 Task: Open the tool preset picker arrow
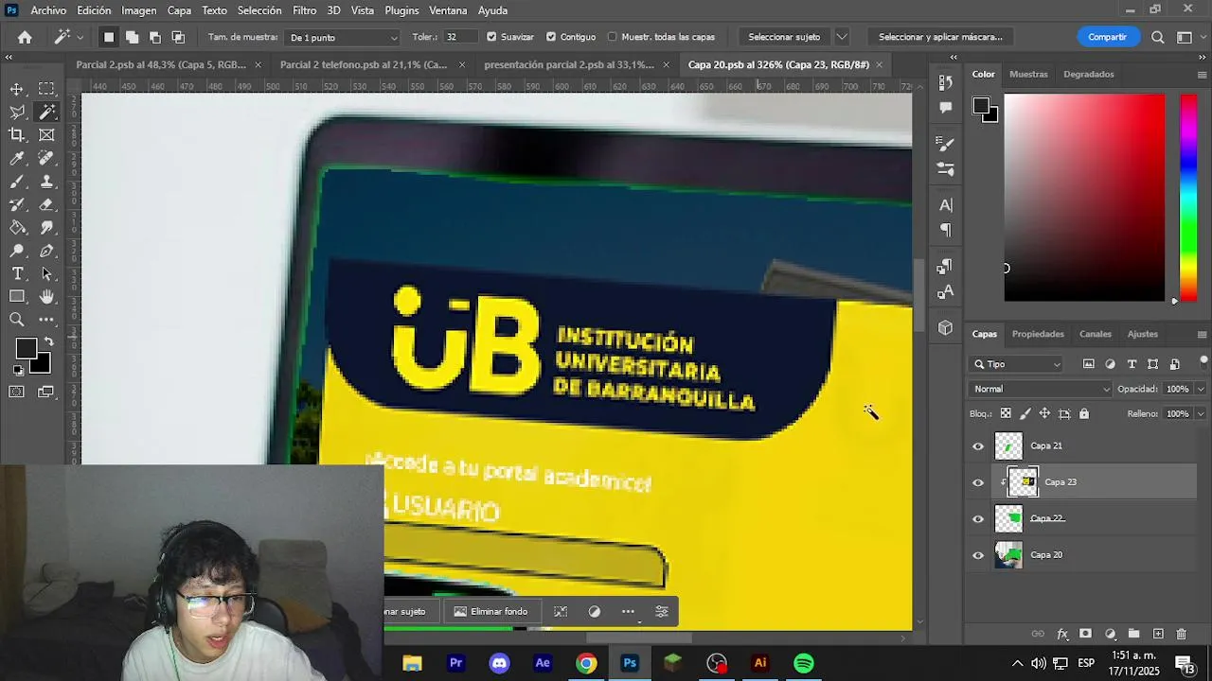[80, 37]
